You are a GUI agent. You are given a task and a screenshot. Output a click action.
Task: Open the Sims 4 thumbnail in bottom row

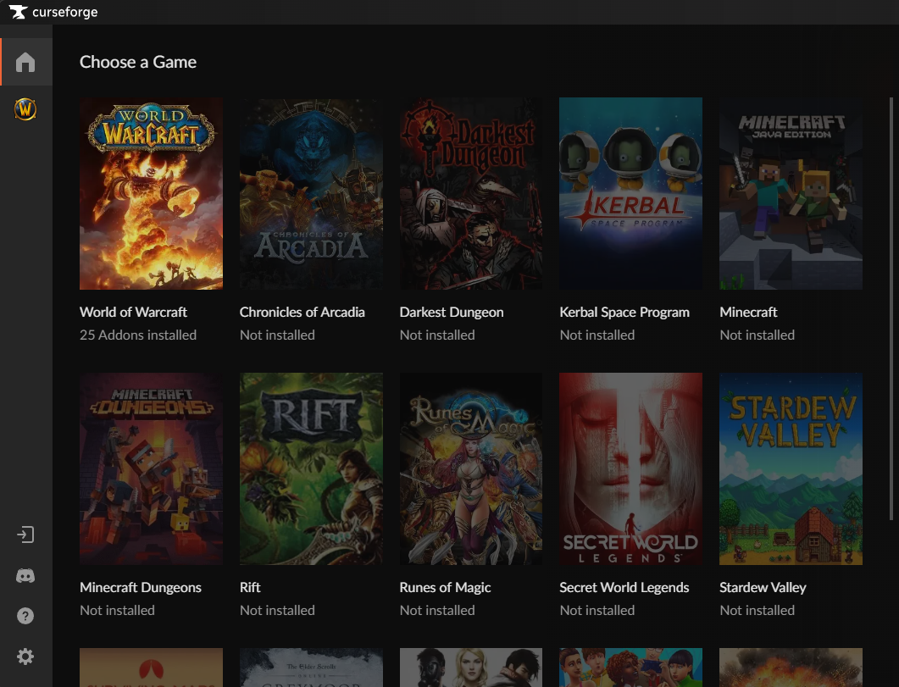(x=630, y=668)
